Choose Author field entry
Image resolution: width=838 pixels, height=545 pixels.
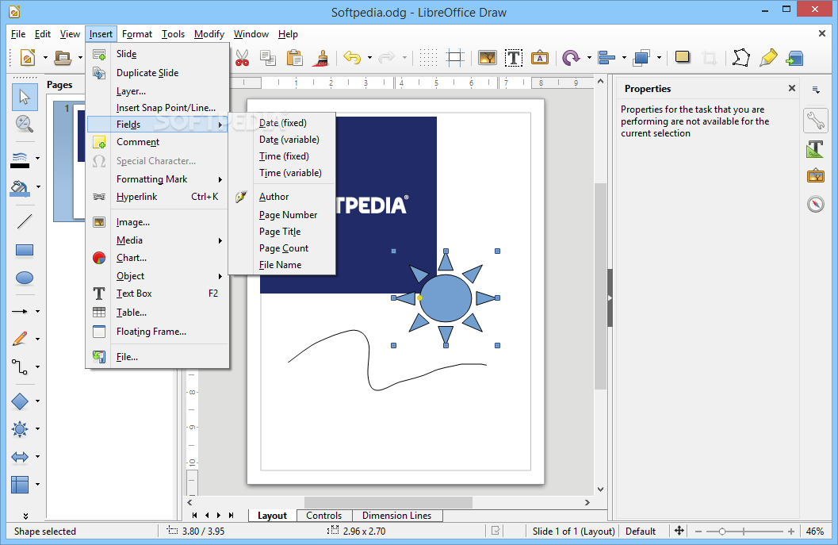(x=274, y=197)
